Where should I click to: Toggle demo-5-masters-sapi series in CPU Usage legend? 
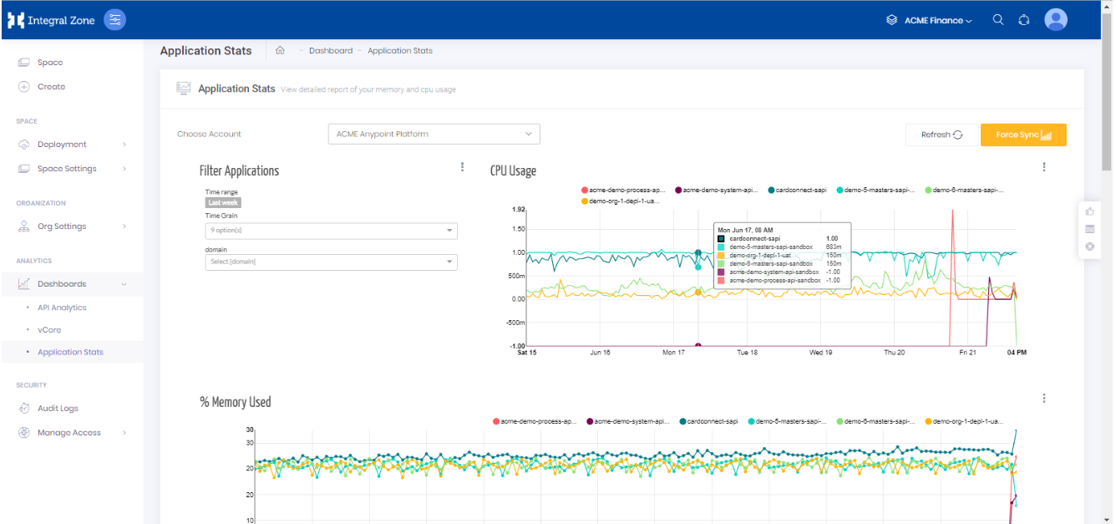pyautogui.click(x=876, y=191)
